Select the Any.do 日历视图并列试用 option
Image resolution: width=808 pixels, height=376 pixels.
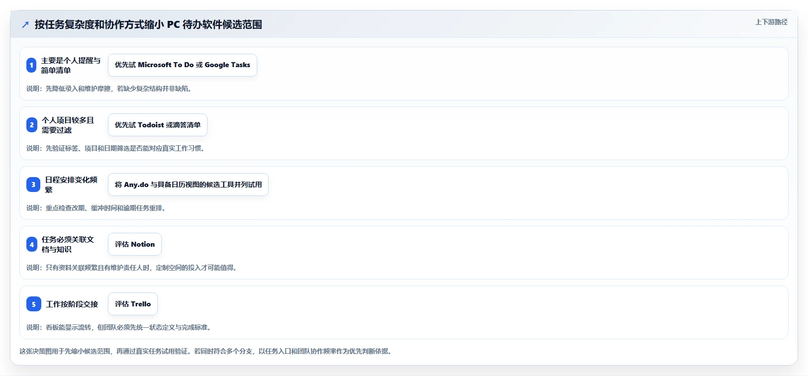point(188,185)
